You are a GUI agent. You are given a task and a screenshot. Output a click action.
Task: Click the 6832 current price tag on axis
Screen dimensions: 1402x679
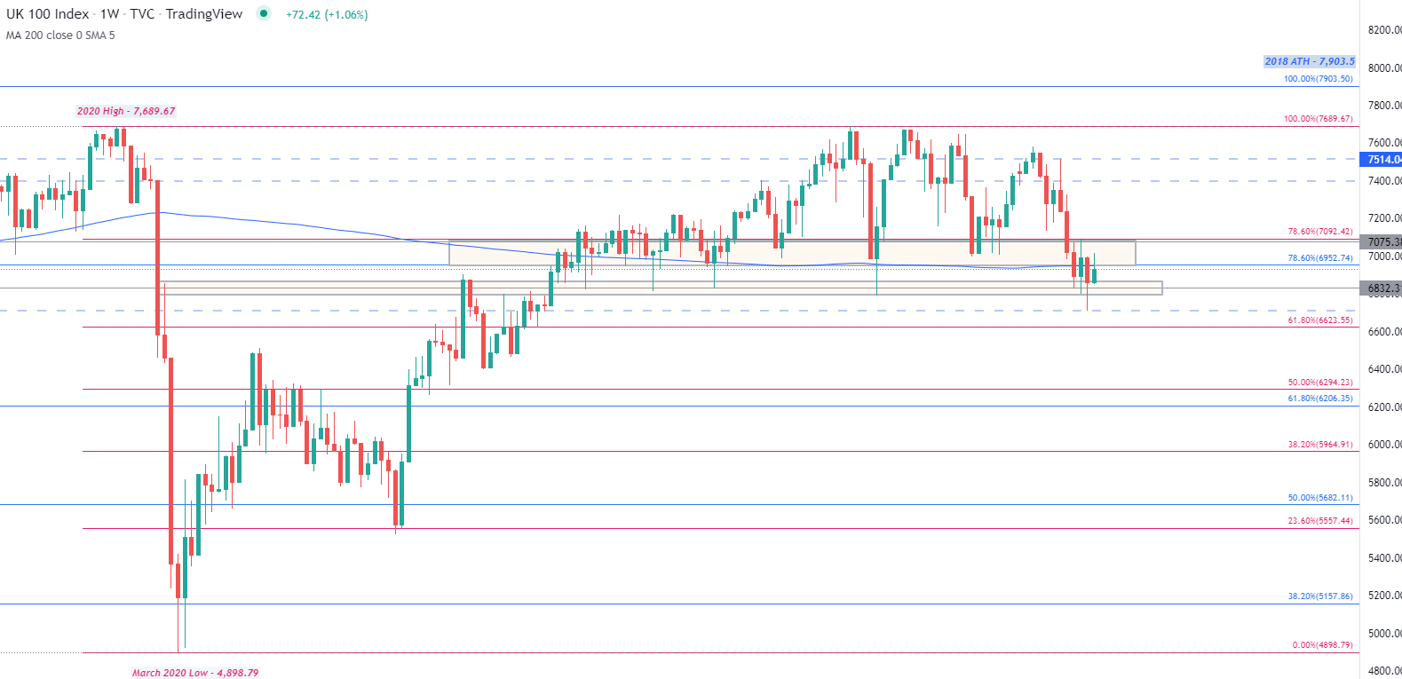pos(1383,288)
